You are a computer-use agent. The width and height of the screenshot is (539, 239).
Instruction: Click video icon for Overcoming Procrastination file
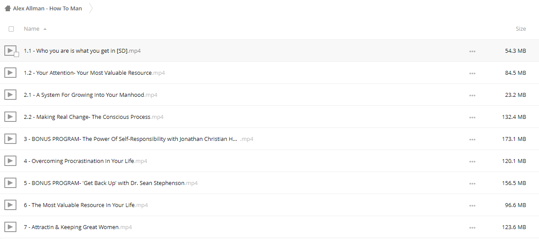tap(10, 161)
